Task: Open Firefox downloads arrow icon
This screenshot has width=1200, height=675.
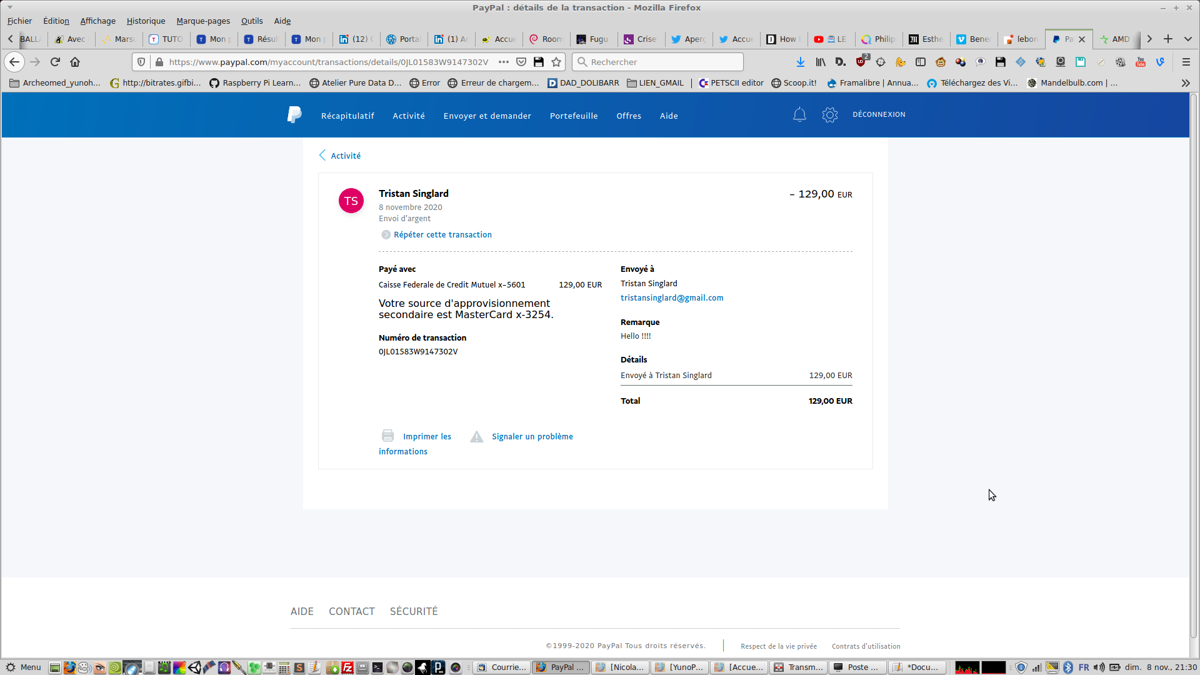Action: click(800, 62)
